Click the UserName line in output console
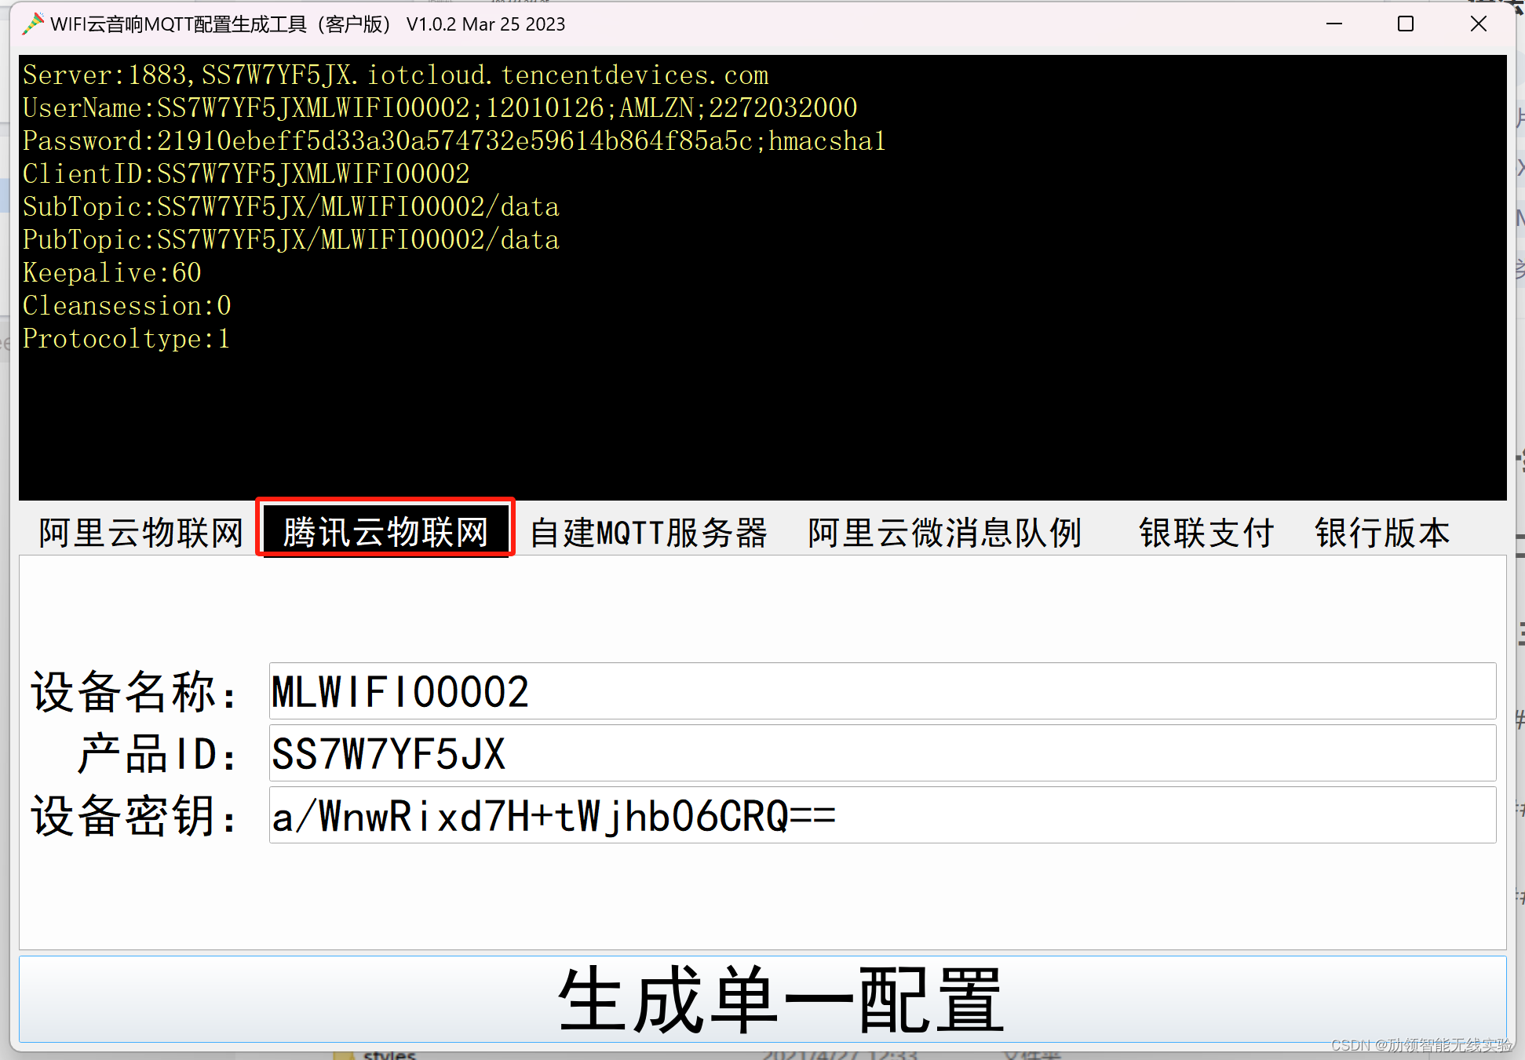Screen dimensions: 1525x1060 point(440,108)
